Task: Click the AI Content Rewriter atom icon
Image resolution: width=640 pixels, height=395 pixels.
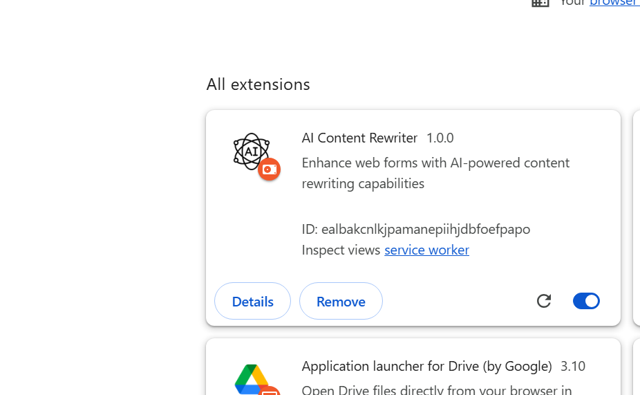Action: (251, 151)
